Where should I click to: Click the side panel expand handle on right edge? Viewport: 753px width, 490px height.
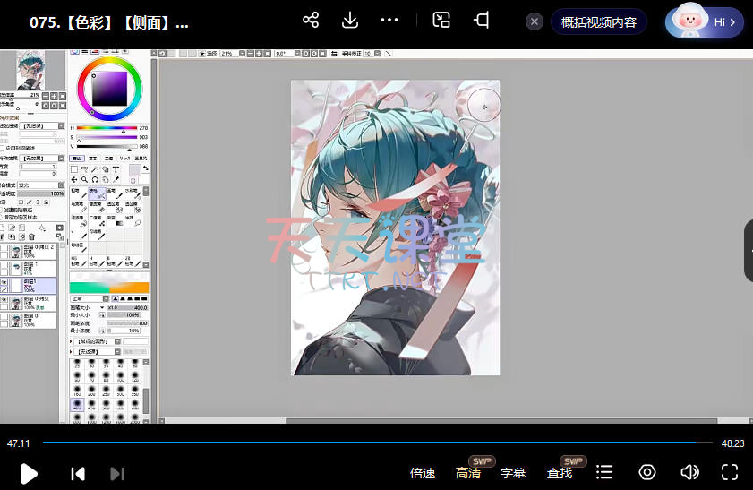[x=748, y=251]
